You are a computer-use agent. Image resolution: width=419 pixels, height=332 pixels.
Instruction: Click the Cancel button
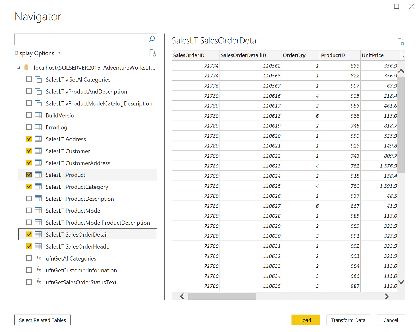pyautogui.click(x=391, y=320)
